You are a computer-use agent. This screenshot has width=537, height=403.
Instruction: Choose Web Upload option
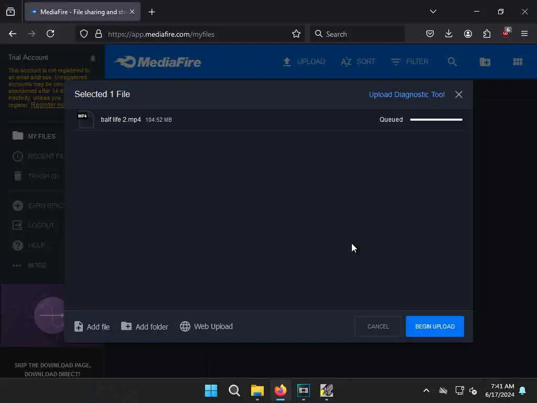207,326
